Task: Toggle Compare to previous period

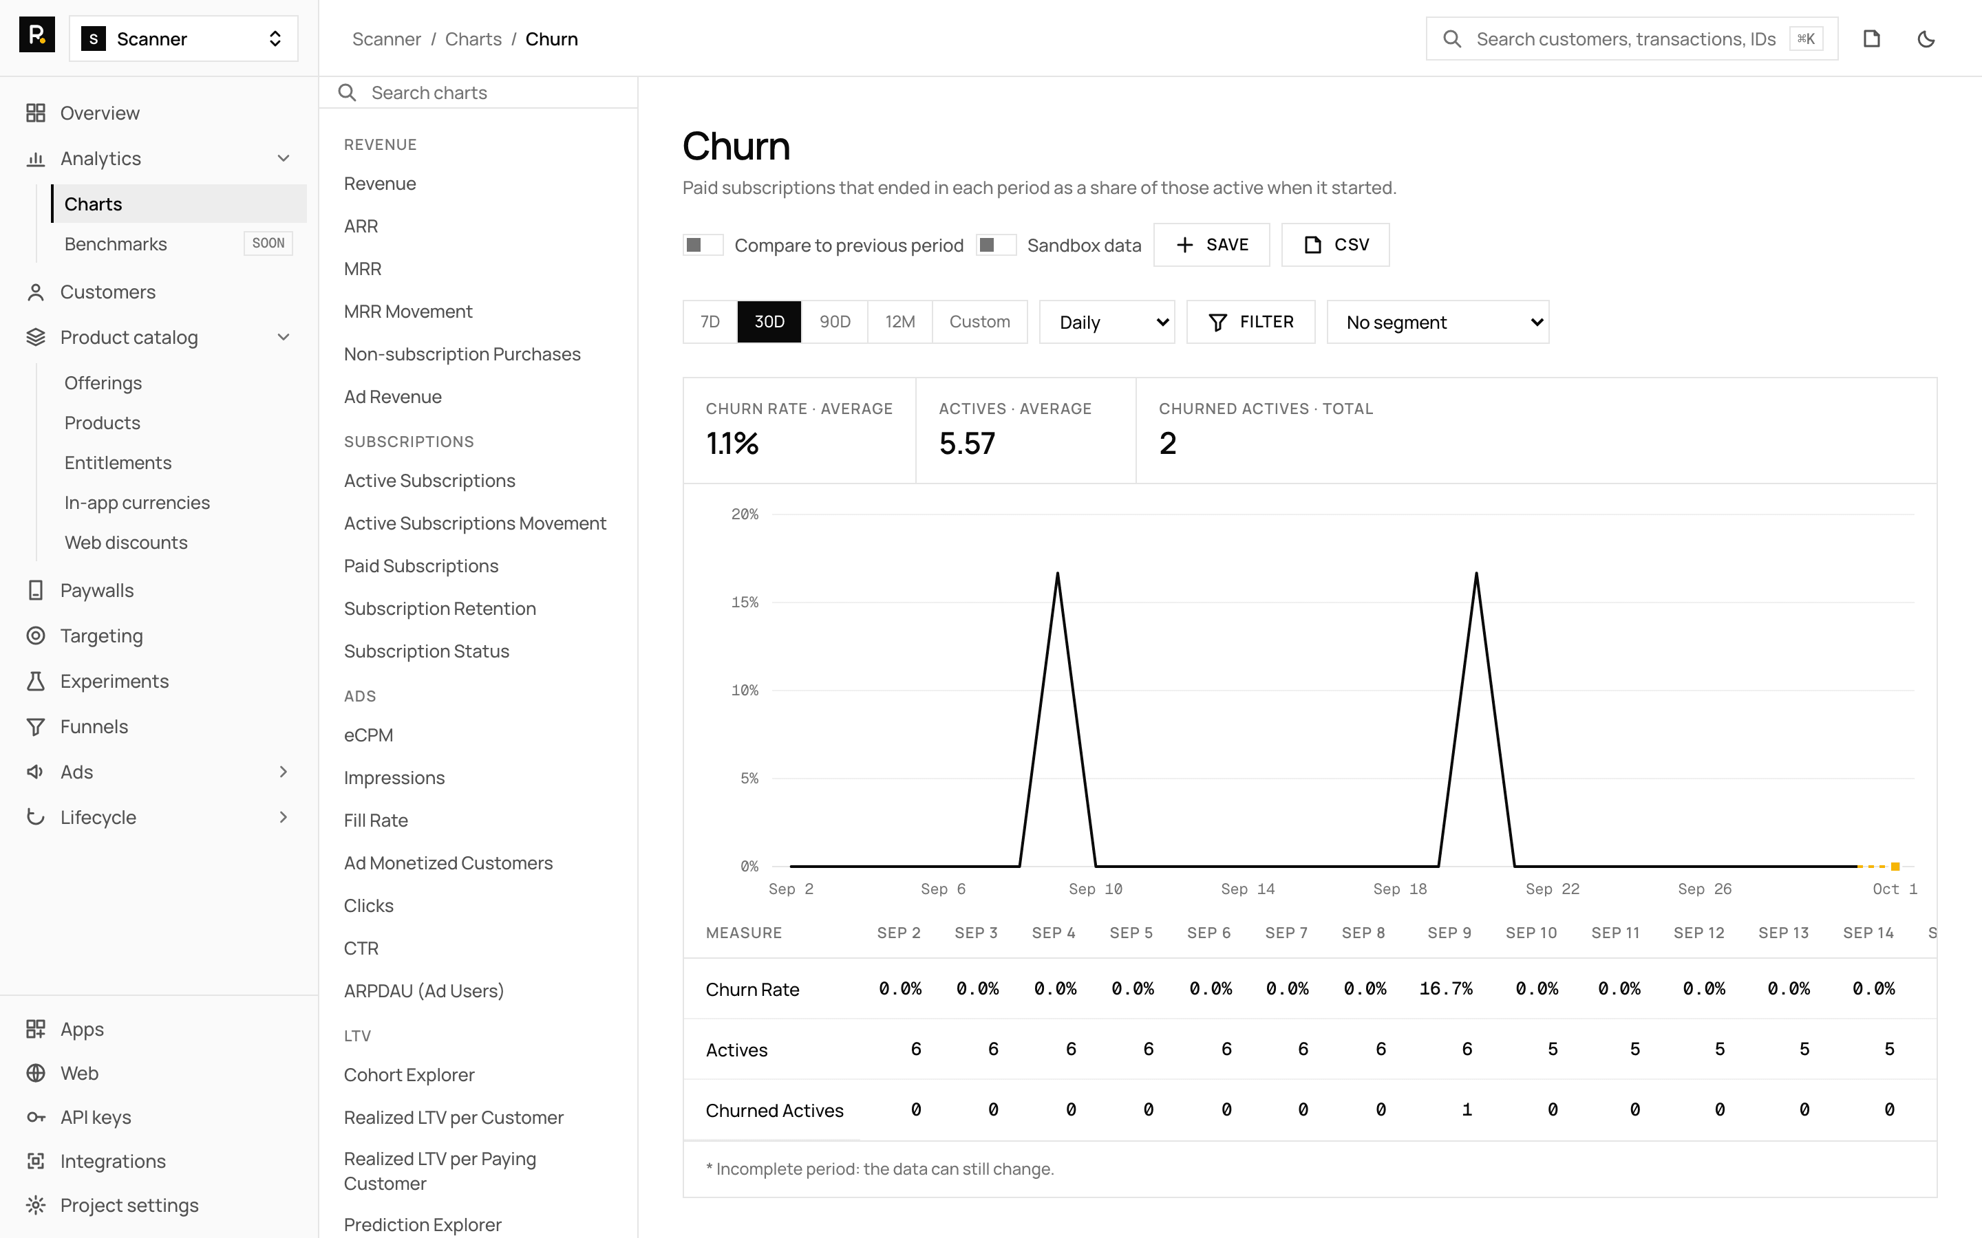Action: pyautogui.click(x=703, y=245)
